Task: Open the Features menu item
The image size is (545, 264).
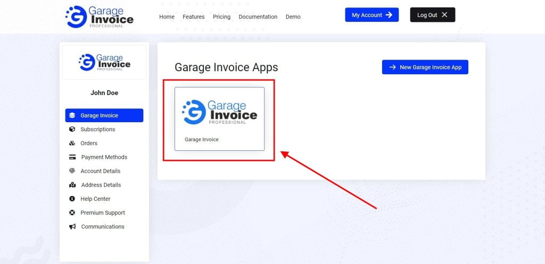Action: tap(194, 16)
